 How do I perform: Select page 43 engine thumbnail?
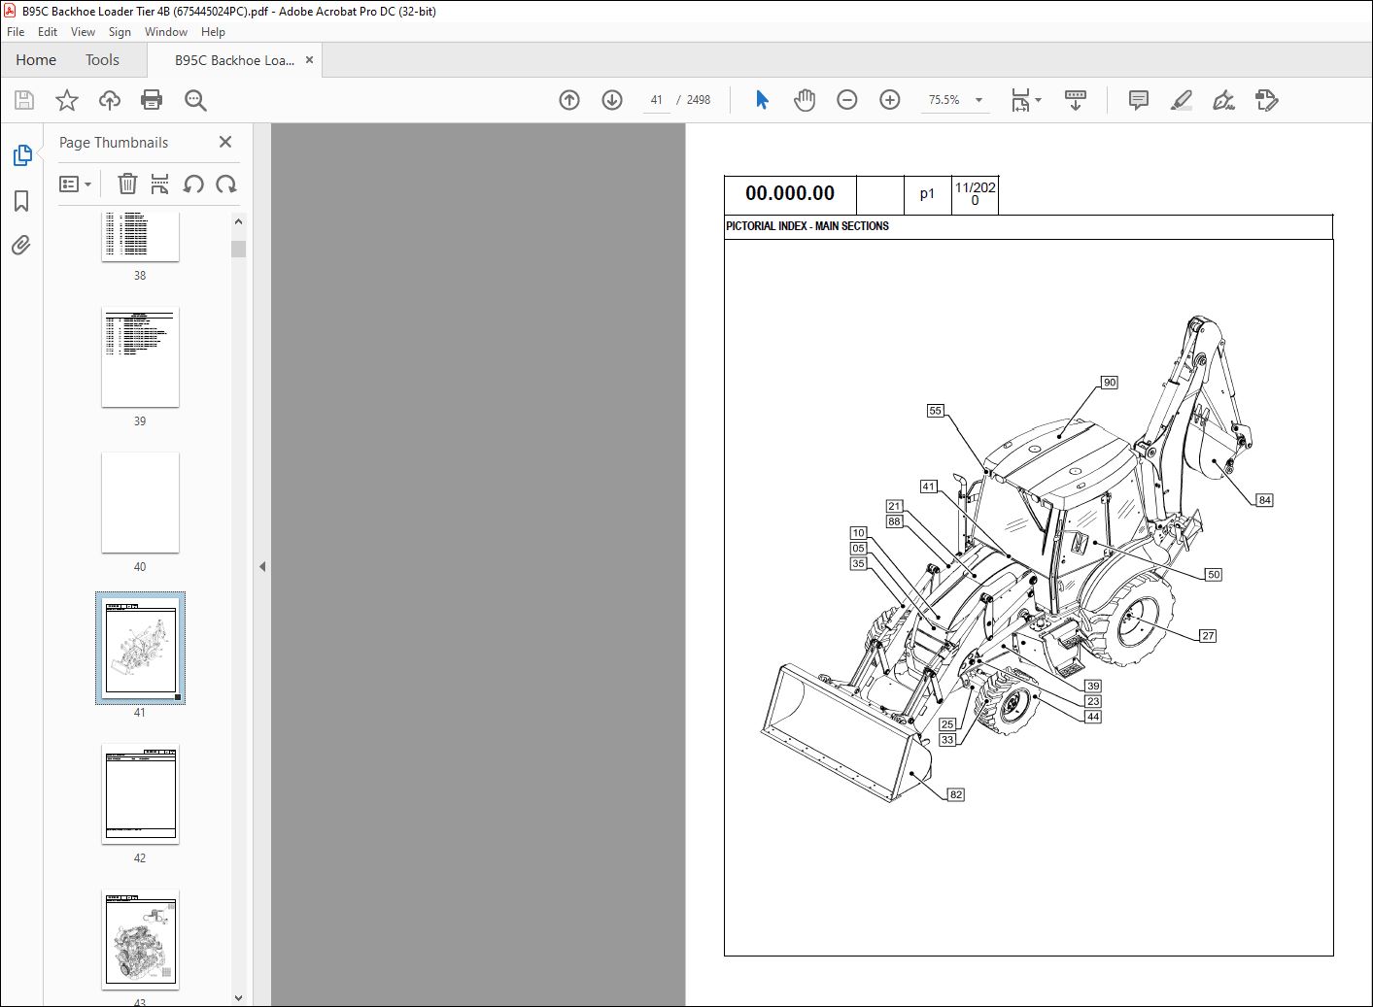(140, 940)
